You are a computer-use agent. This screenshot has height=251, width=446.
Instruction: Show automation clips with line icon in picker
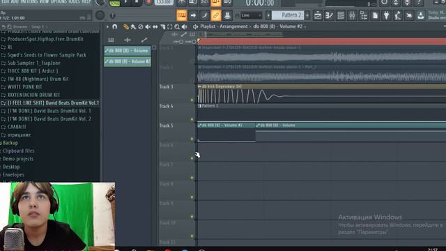[144, 40]
